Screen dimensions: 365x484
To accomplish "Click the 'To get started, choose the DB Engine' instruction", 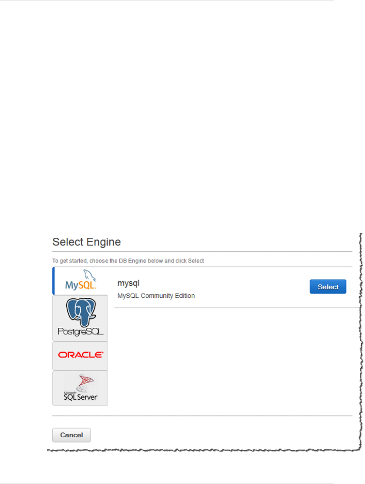I will (x=128, y=261).
